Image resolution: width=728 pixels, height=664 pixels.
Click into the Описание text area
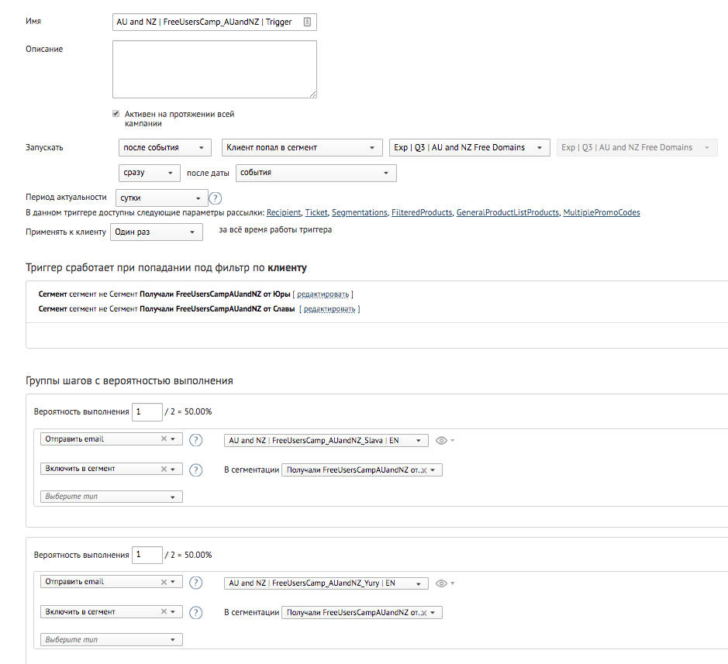point(214,70)
